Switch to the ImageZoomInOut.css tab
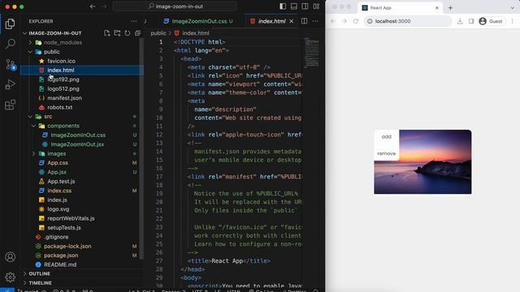 pyautogui.click(x=198, y=21)
